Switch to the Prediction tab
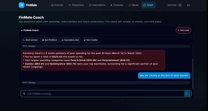208x111 pixels. 117,5
